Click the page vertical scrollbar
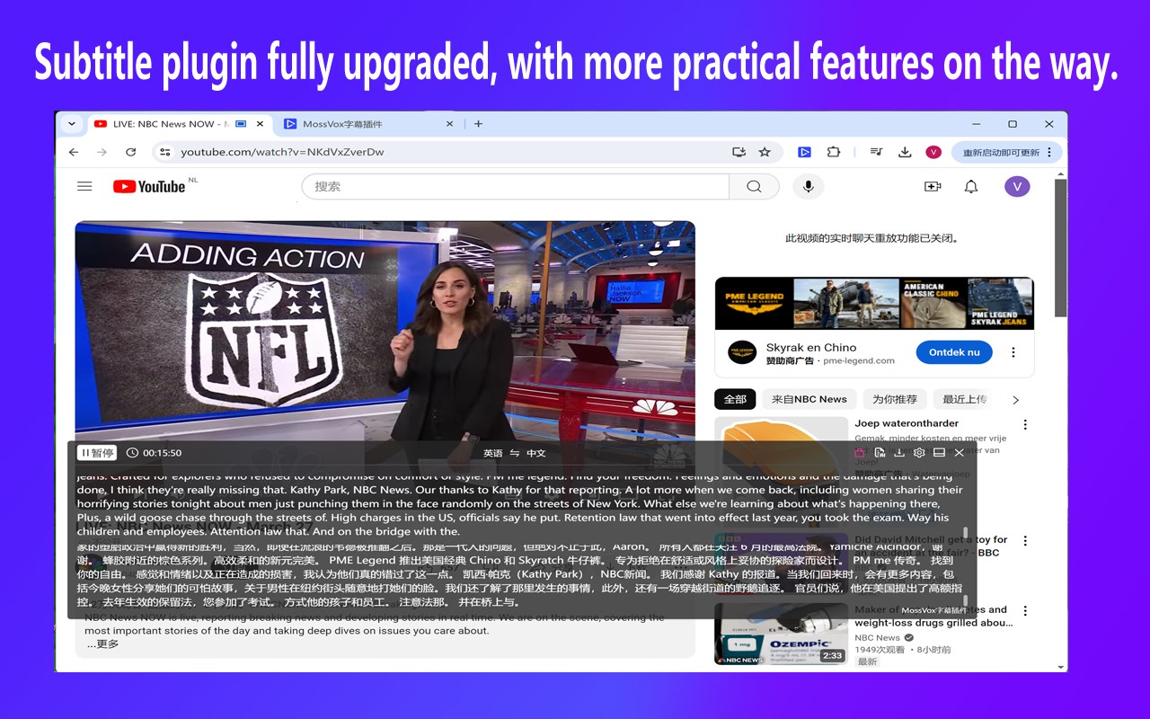The width and height of the screenshot is (1150, 719). tap(1060, 247)
